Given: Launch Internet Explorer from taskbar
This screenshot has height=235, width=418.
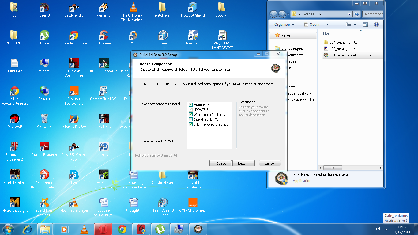Looking at the screenshot, I should 28,229.
